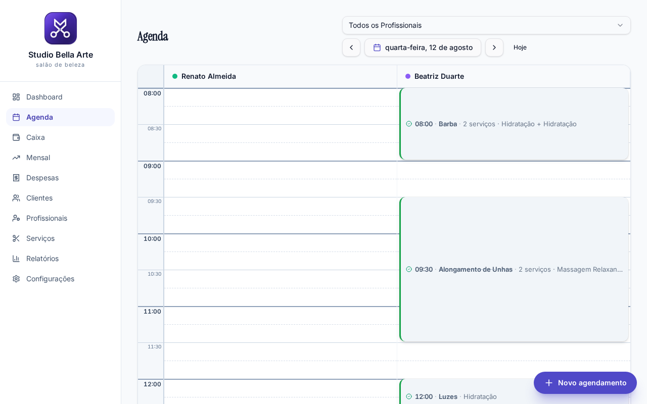This screenshot has width=647, height=404.
Task: Open the Todos os Profissionais dropdown
Action: click(x=486, y=25)
